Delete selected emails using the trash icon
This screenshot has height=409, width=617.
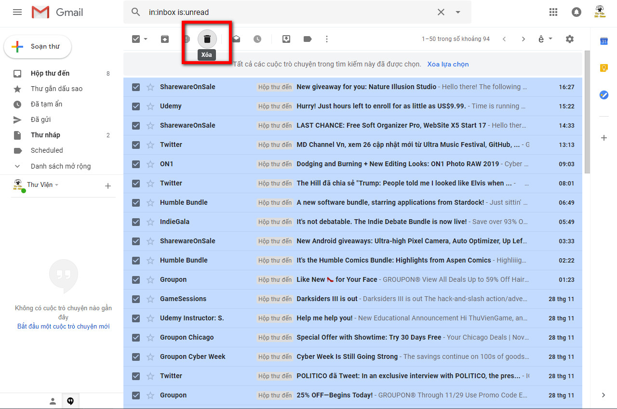coord(207,39)
